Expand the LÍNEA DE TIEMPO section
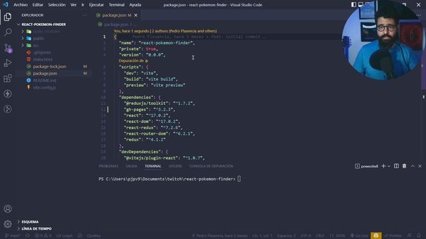The width and height of the screenshot is (426, 239). [x=35, y=228]
